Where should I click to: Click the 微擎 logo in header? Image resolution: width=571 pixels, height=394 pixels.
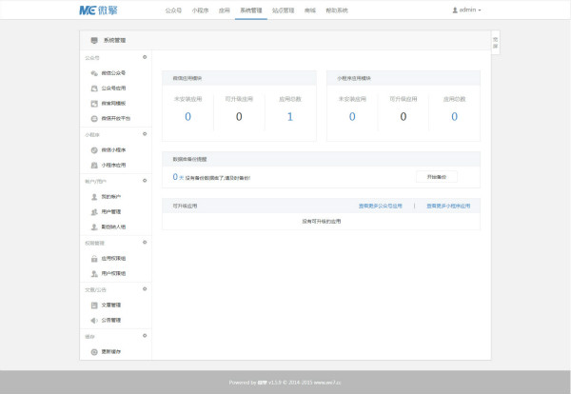98,10
